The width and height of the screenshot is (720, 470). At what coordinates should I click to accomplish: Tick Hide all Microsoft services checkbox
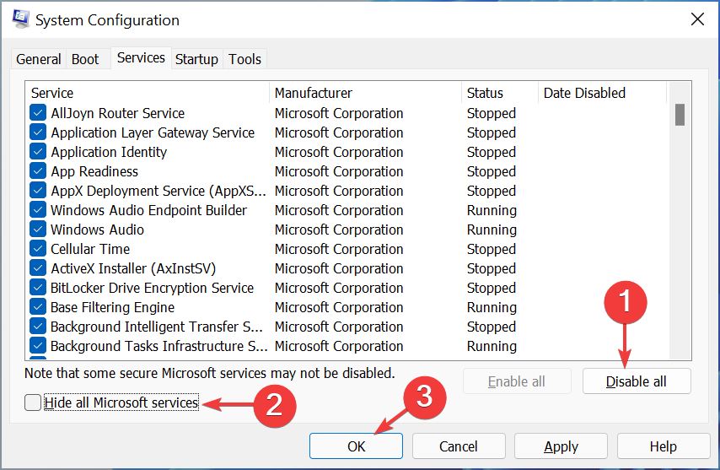coord(33,402)
